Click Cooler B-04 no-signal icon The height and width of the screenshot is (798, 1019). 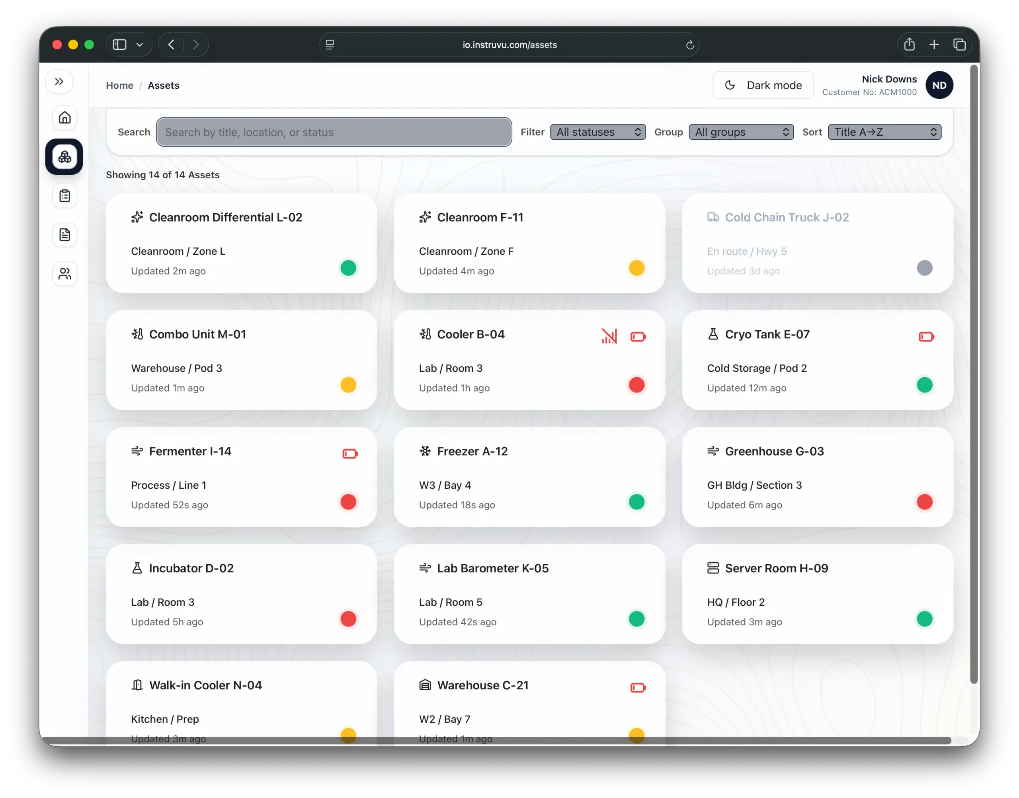click(x=609, y=336)
